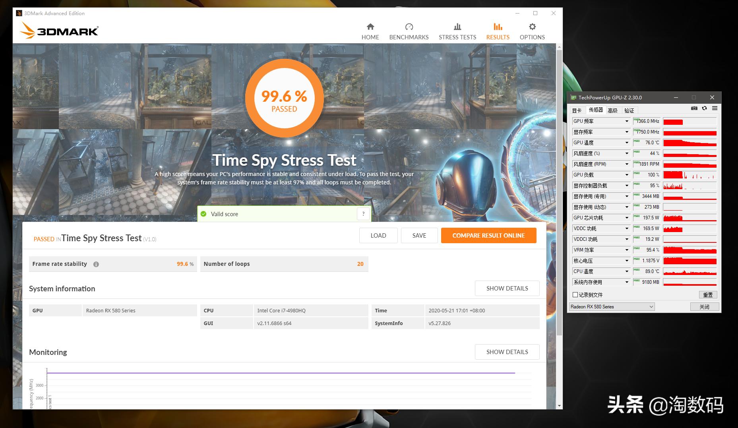Image resolution: width=738 pixels, height=428 pixels.
Task: Click Compare Result Online button
Action: (488, 236)
